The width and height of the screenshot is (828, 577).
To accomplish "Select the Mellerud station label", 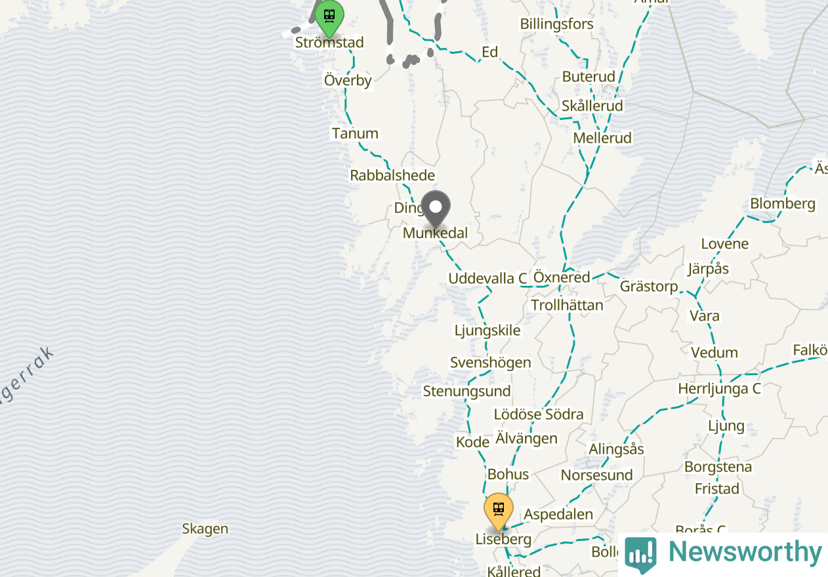I will point(602,138).
